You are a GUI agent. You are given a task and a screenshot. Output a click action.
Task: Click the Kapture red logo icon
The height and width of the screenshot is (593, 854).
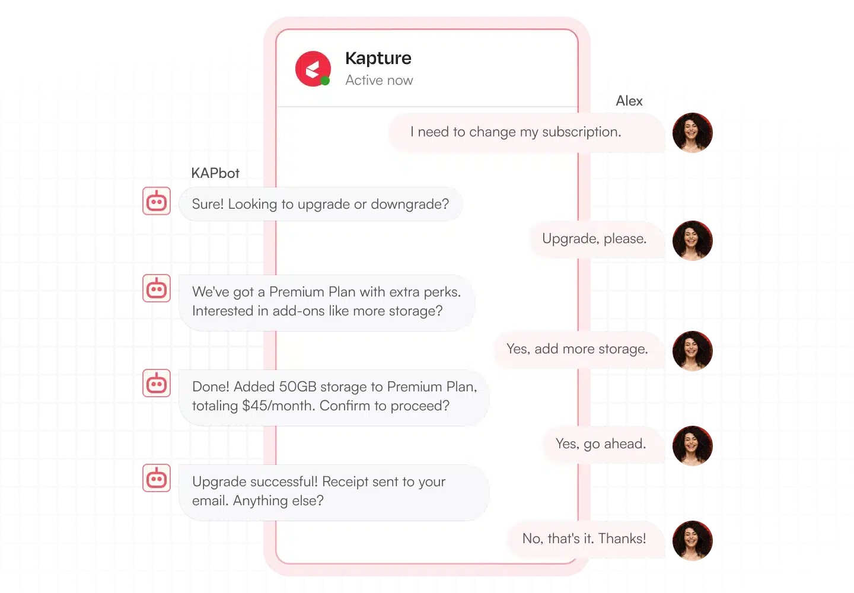[x=313, y=69]
